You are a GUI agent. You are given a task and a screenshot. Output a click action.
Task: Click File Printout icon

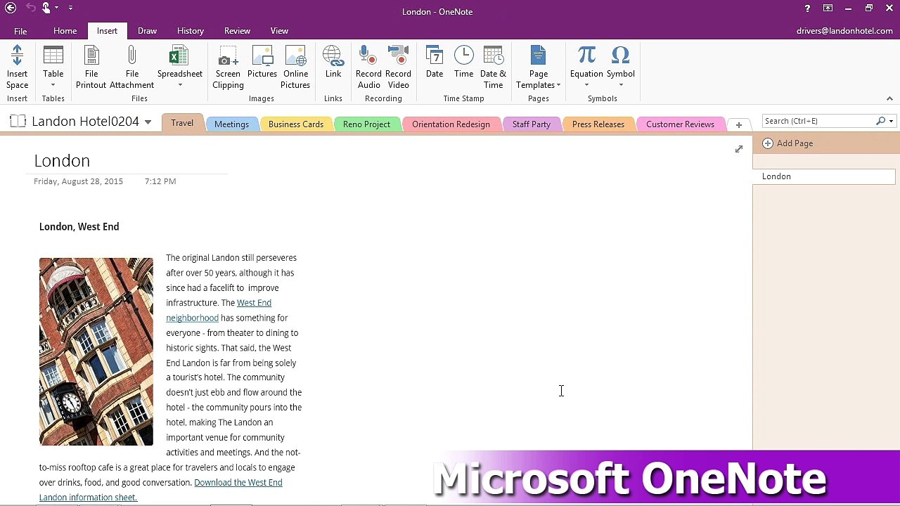[91, 67]
